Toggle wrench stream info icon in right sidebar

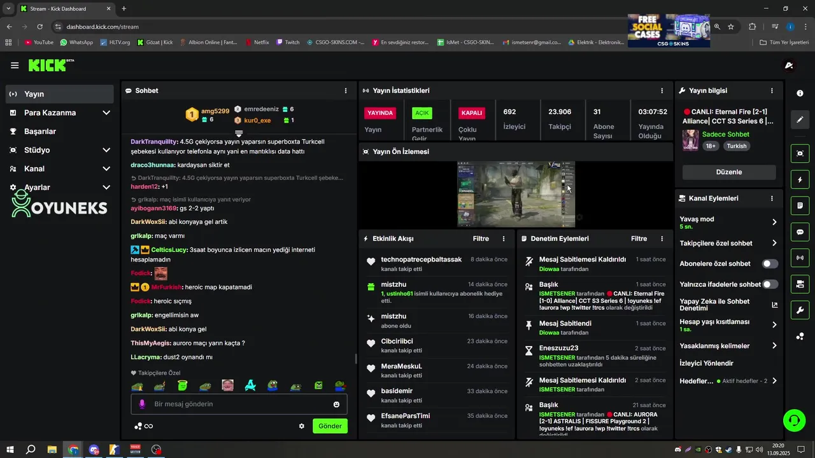coord(800,310)
